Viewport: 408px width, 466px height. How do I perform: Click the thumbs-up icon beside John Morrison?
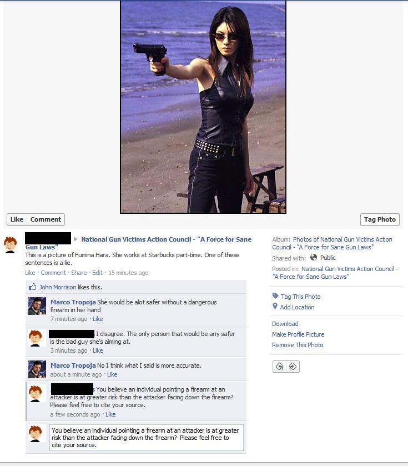[x=32, y=287]
